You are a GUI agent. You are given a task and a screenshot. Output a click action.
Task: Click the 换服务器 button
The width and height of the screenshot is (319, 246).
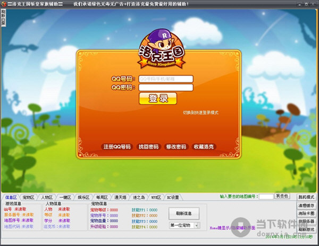[x=306, y=222]
